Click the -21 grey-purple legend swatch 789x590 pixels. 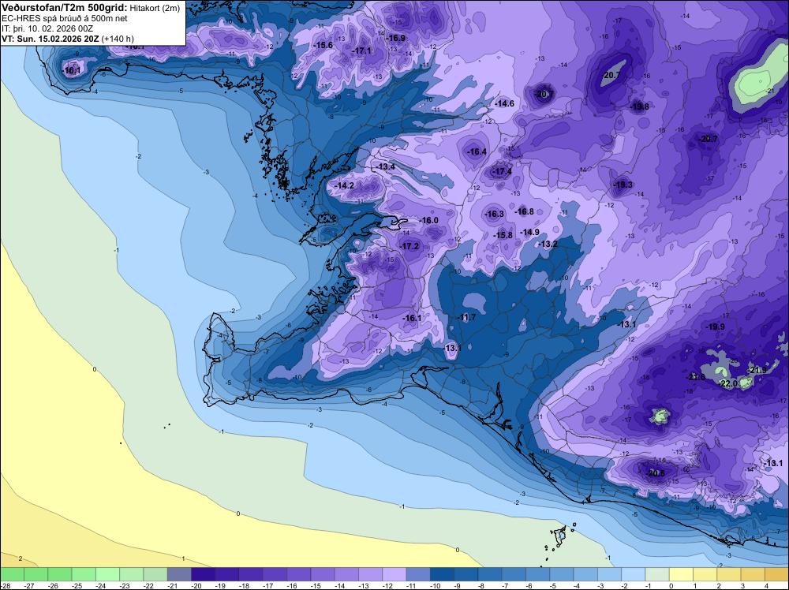click(180, 574)
